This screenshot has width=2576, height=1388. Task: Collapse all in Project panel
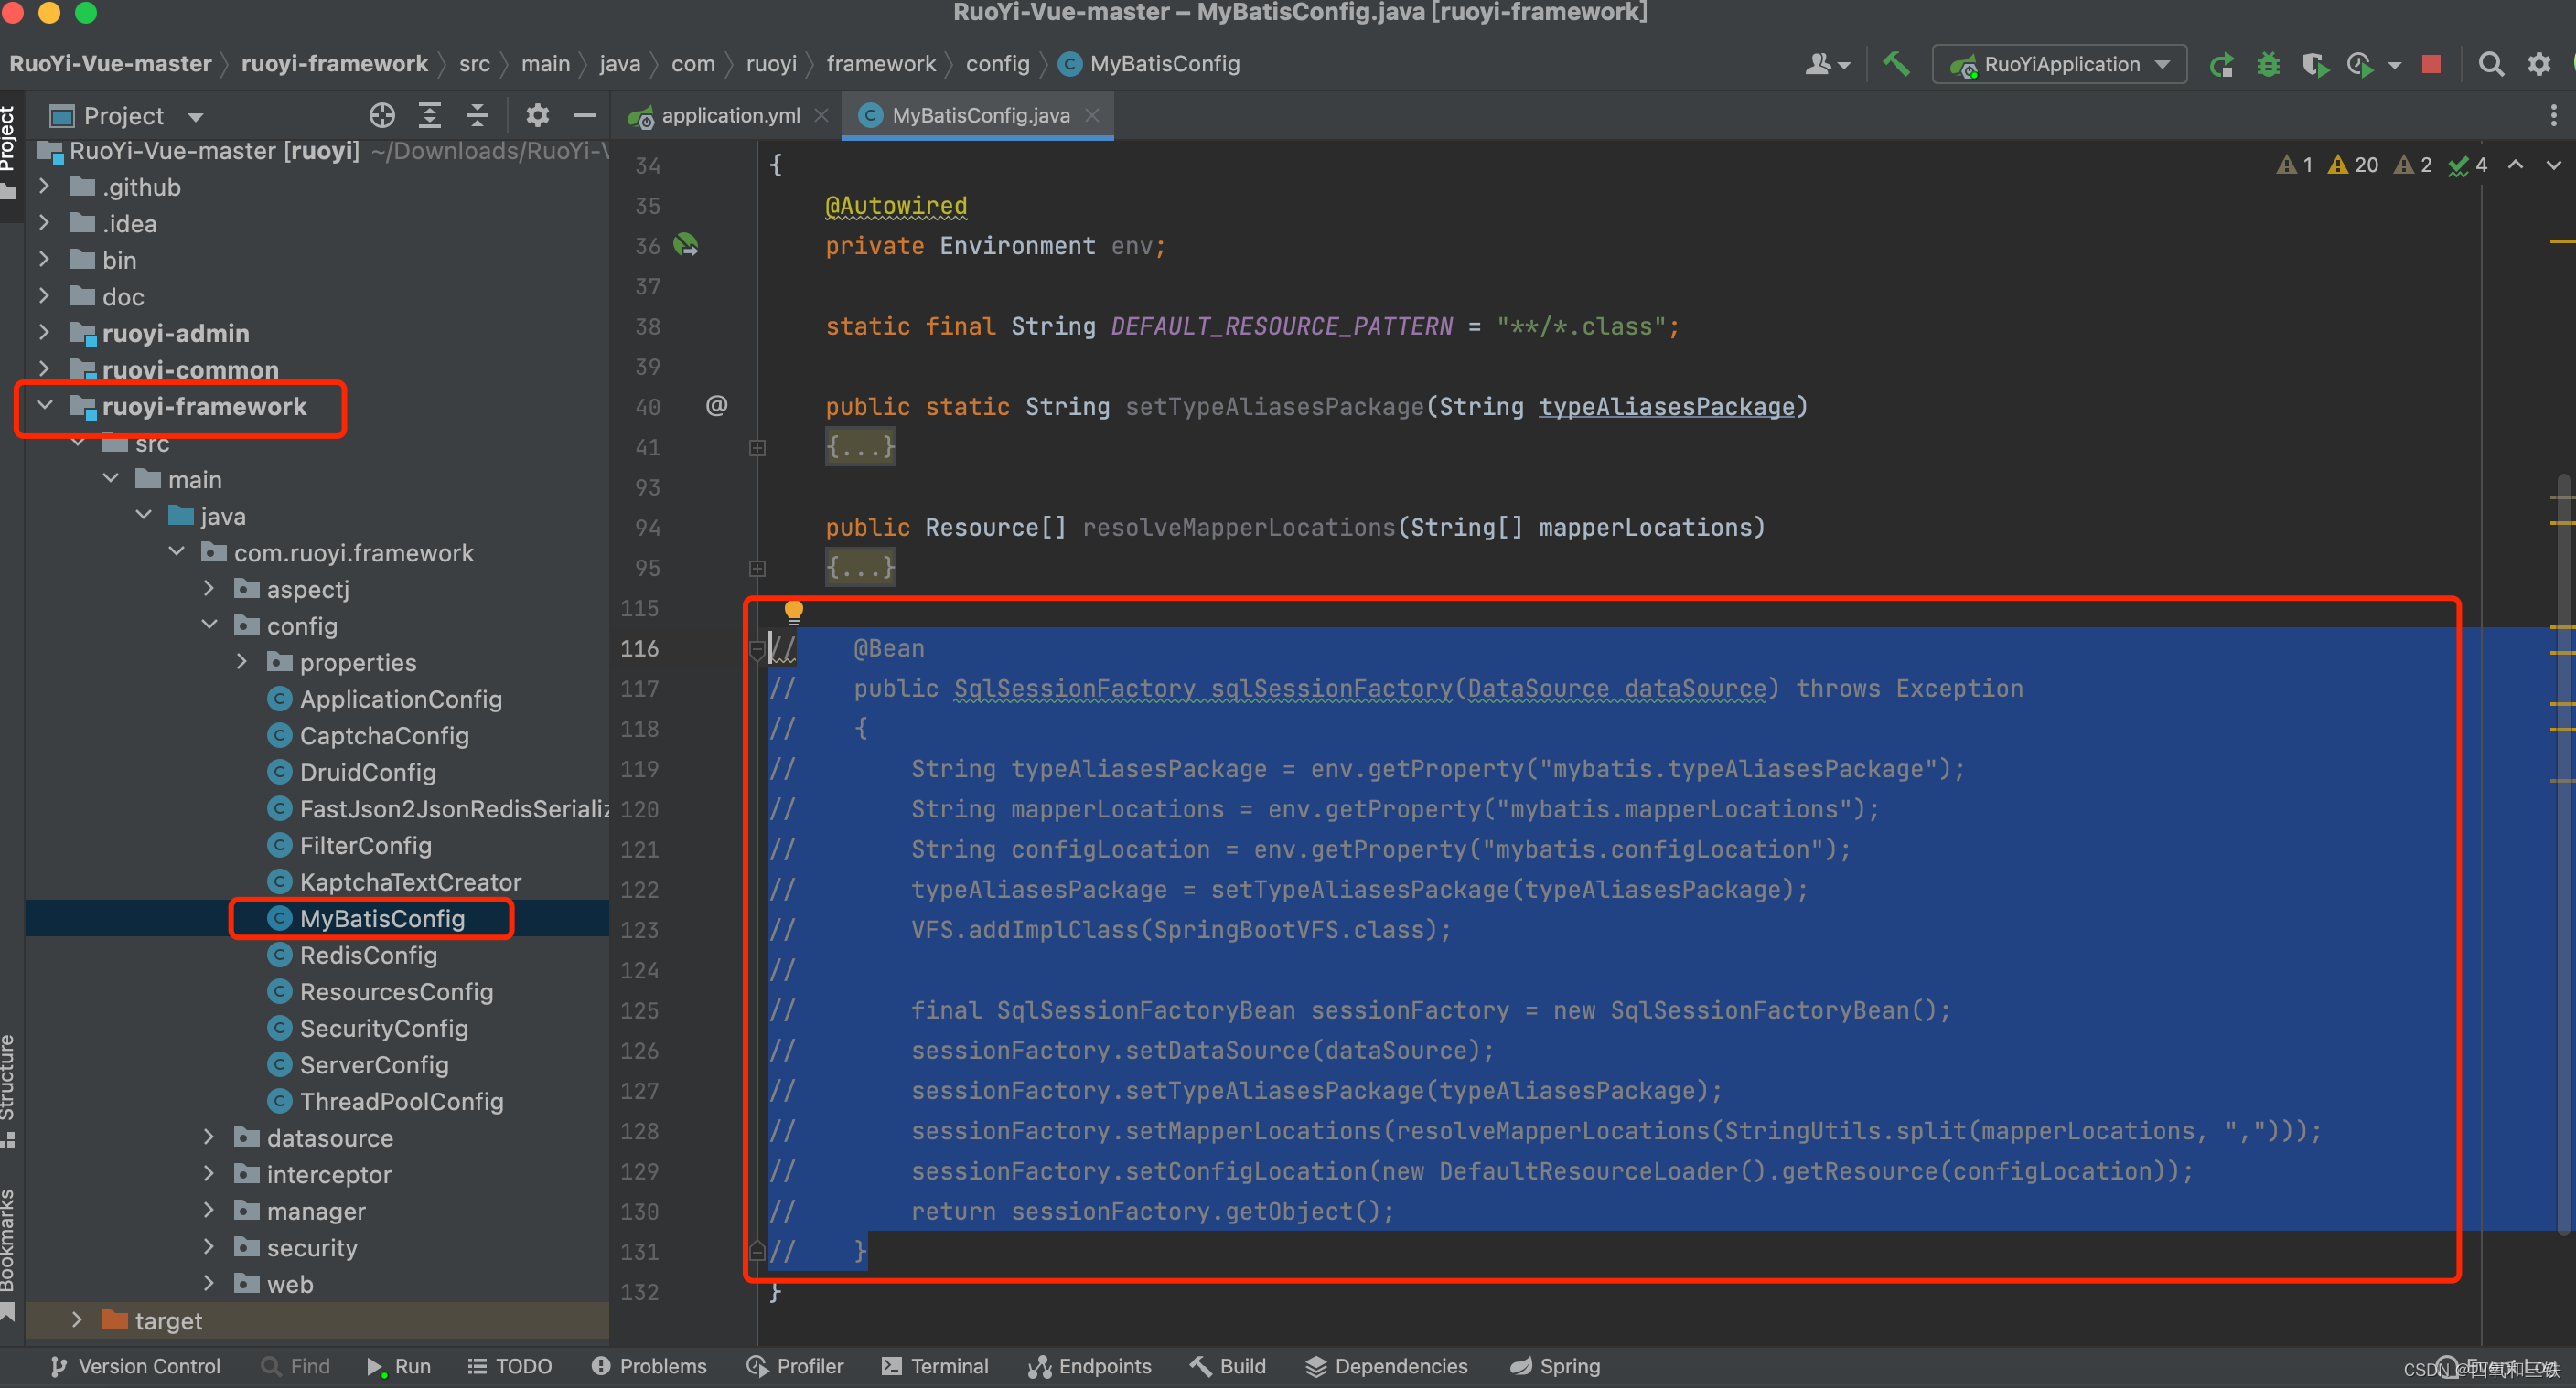click(x=477, y=116)
